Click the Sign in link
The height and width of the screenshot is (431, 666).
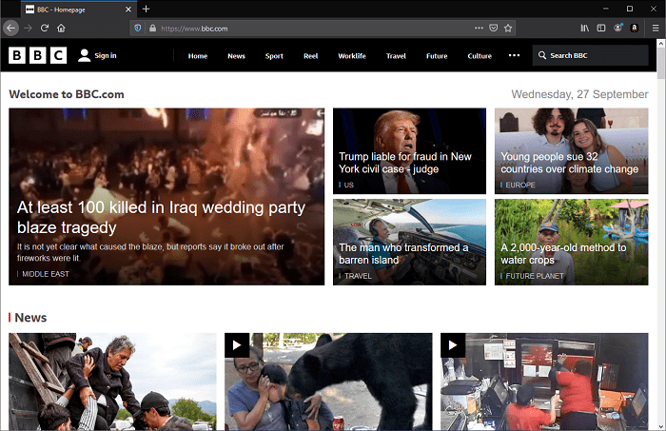click(x=97, y=56)
